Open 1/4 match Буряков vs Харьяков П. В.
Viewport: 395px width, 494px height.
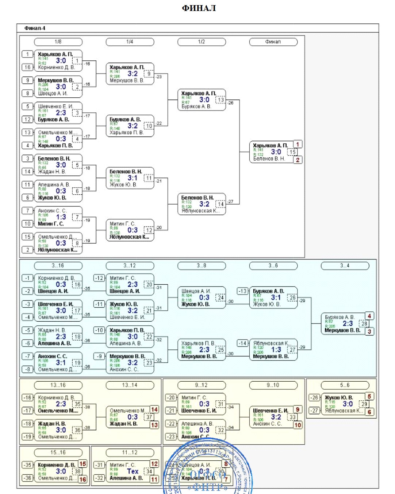click(x=130, y=126)
